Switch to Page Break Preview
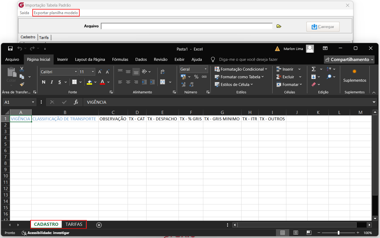380x238 pixels. (x=309, y=233)
